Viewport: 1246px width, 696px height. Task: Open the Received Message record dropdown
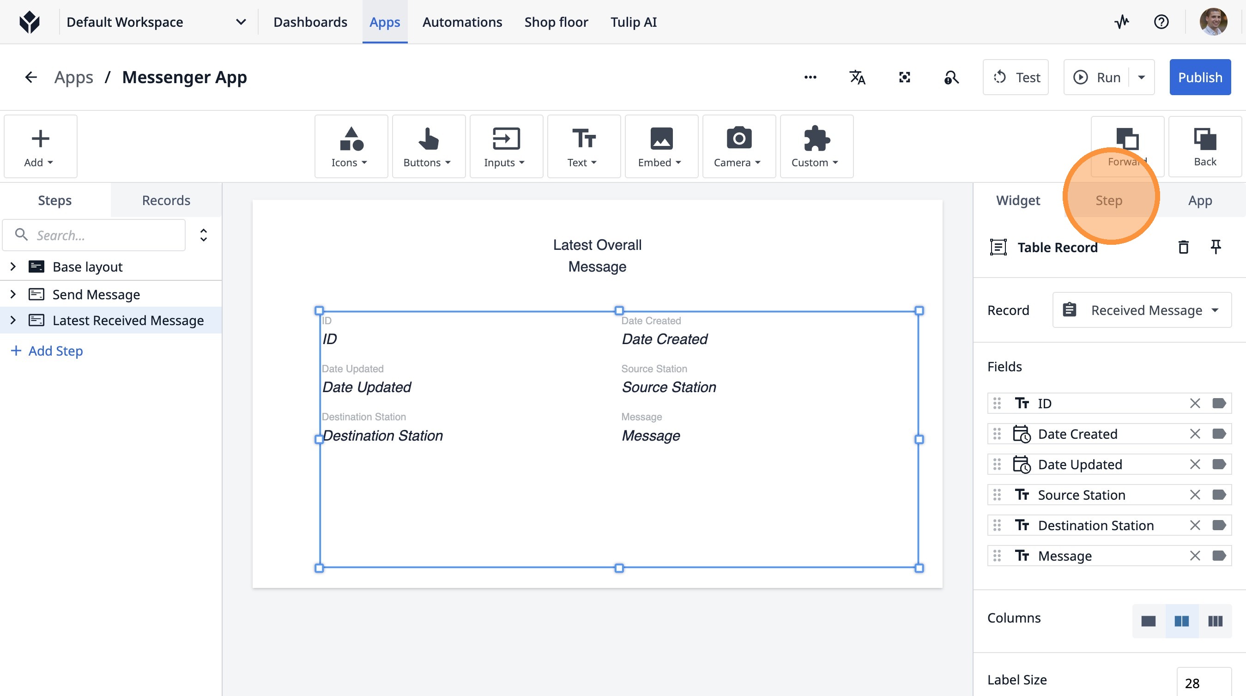point(1142,310)
